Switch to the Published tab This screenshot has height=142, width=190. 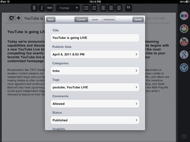point(109,20)
